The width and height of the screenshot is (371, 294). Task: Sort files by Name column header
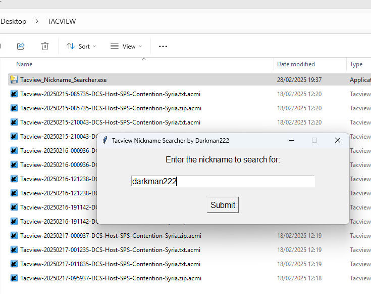tap(24, 64)
